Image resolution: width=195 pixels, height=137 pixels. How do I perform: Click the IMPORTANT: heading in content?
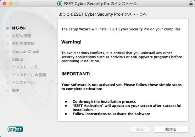click(75, 74)
